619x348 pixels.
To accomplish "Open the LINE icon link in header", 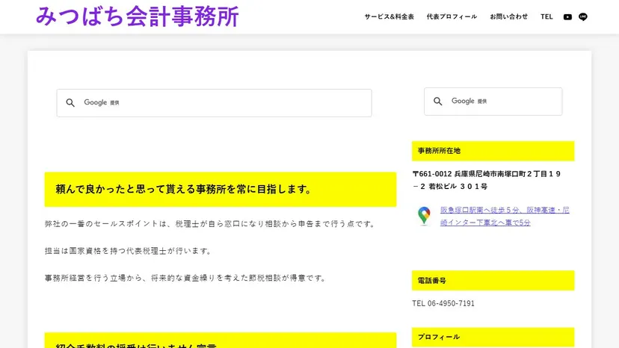I will pyautogui.click(x=582, y=16).
